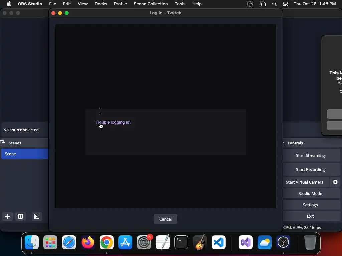342x256 pixels.
Task: Enable Studio Mode
Action: [x=310, y=193]
